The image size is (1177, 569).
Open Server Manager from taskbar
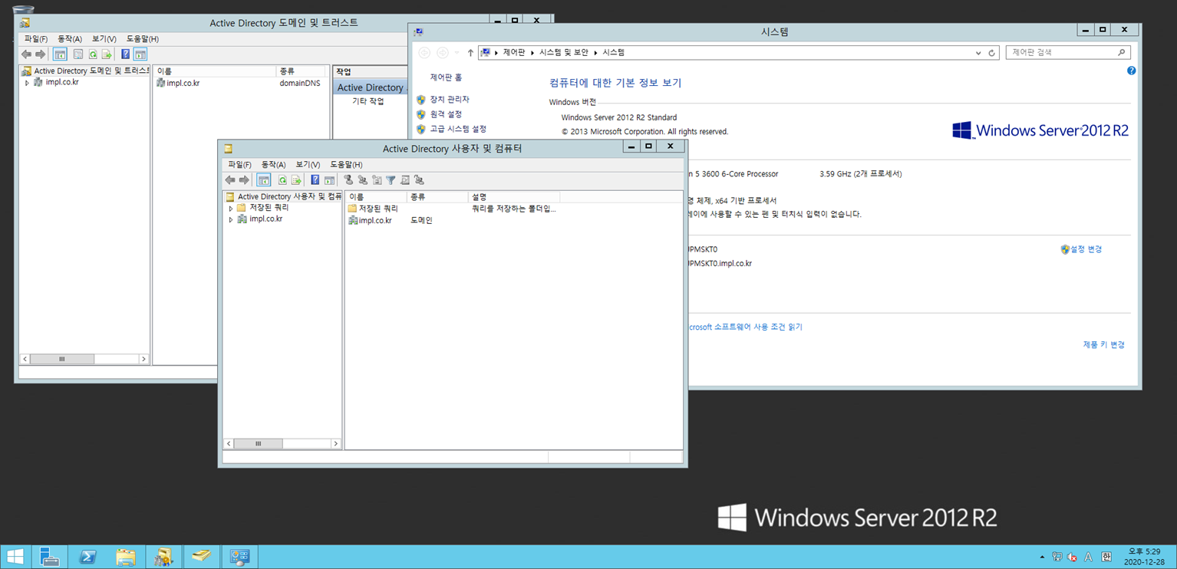(x=50, y=557)
